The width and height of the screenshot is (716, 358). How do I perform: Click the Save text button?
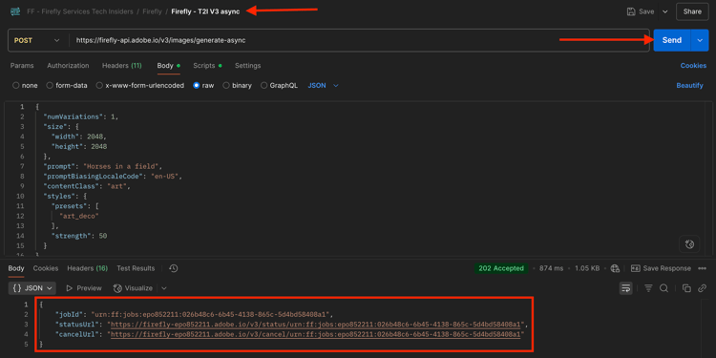click(x=646, y=11)
